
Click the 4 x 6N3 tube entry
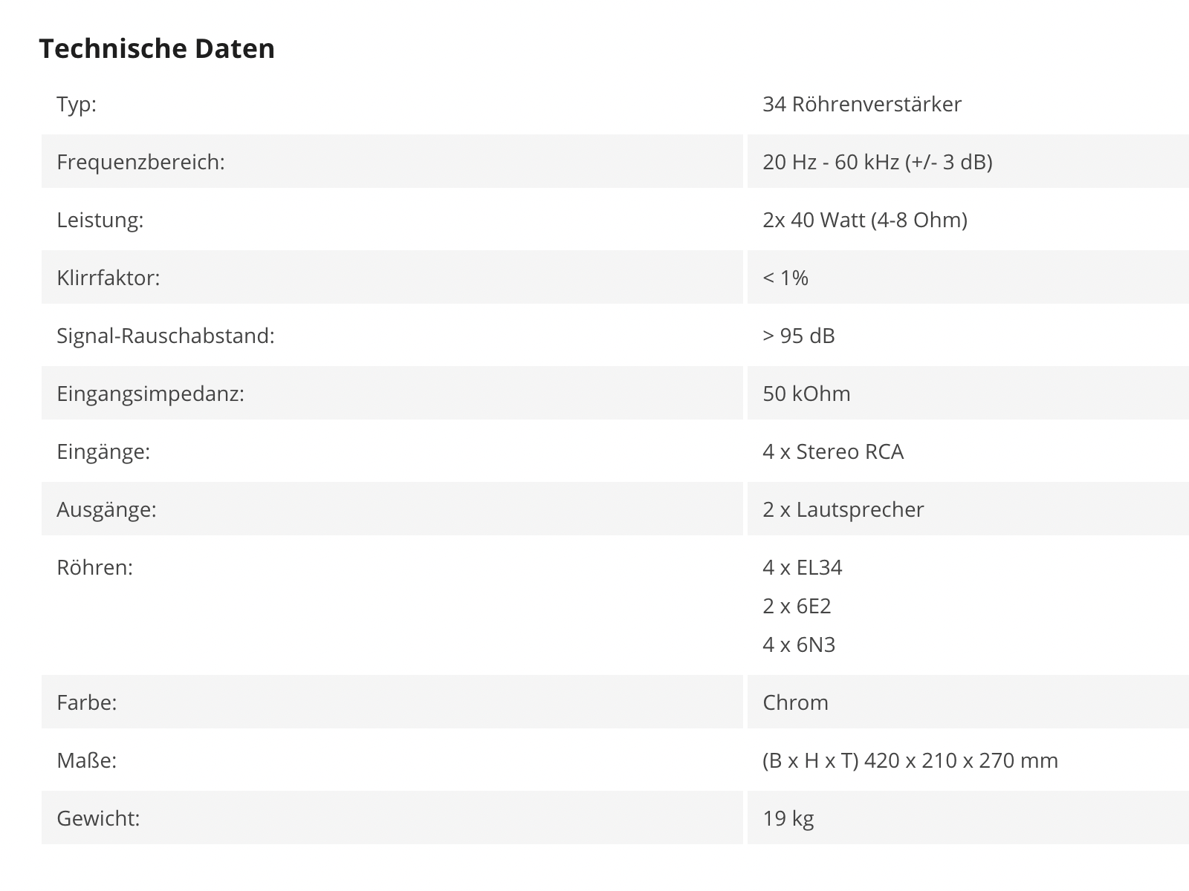[x=799, y=644]
